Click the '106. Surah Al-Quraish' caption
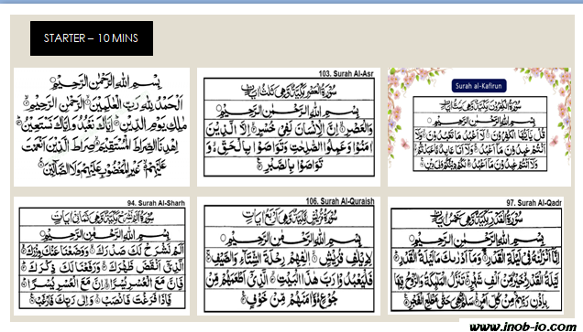The image size is (583, 332). click(340, 201)
